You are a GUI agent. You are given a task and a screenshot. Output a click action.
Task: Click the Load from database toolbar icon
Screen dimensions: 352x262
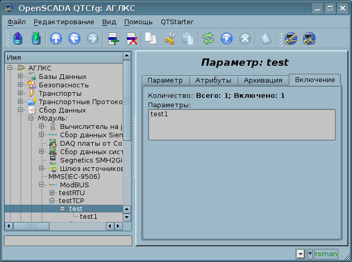tap(17, 38)
